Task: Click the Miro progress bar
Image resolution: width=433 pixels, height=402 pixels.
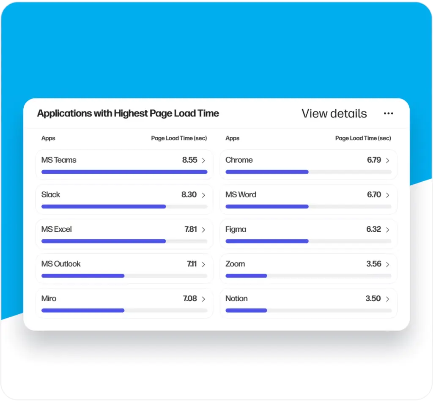Action: [x=124, y=310]
